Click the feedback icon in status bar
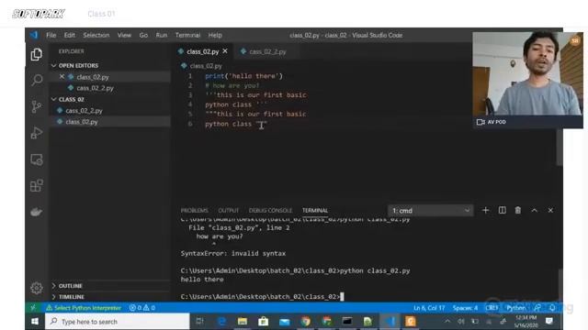The width and height of the screenshot is (588, 330). pos(537,308)
